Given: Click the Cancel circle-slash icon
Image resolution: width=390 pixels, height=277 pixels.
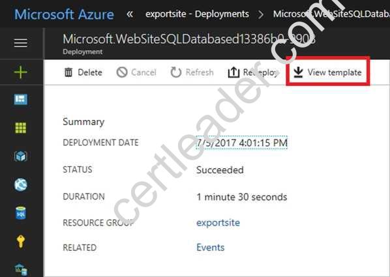Looking at the screenshot, I should [122, 72].
